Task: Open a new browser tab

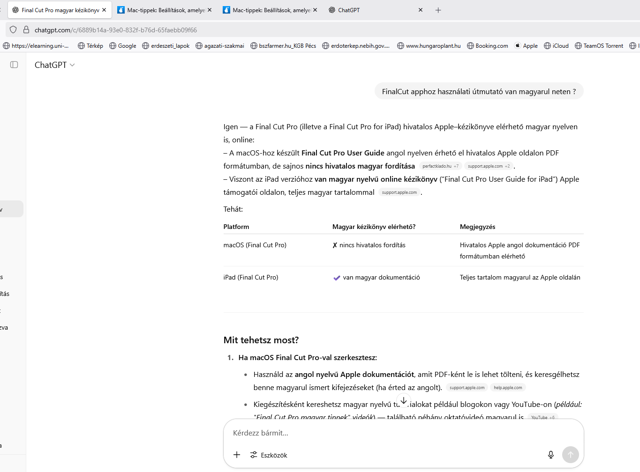Action: click(x=438, y=10)
